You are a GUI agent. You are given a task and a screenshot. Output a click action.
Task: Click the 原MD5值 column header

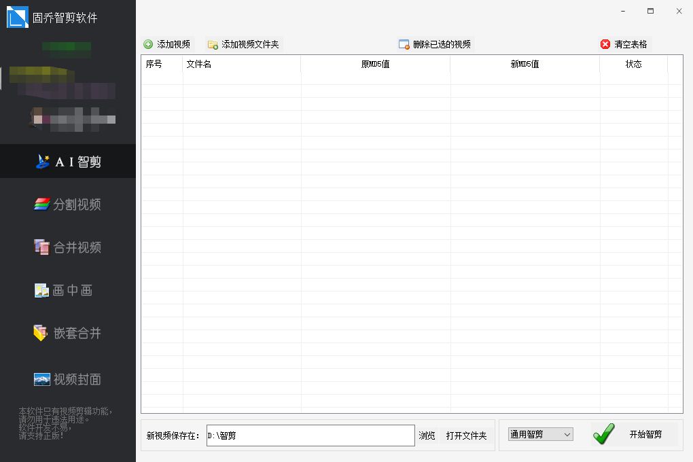[x=375, y=64]
